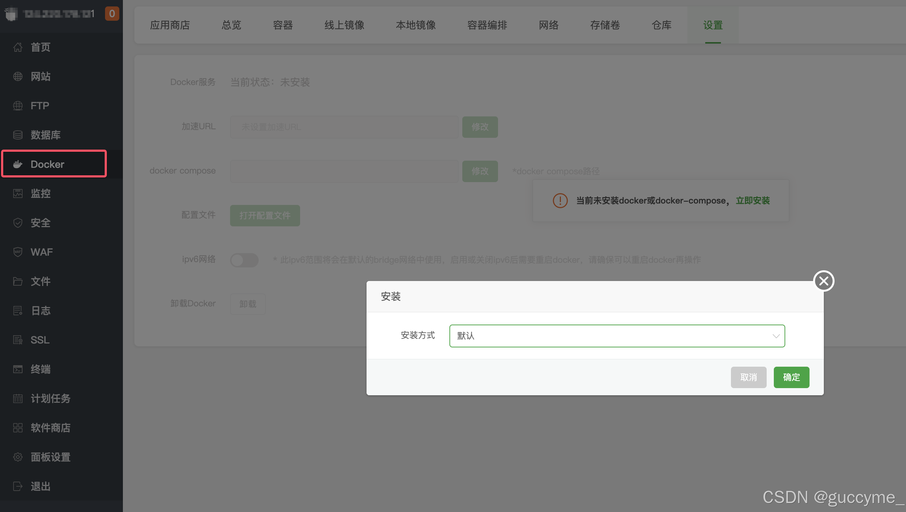Toggle the ipv6 network switch
The height and width of the screenshot is (512, 906).
pyautogui.click(x=244, y=260)
